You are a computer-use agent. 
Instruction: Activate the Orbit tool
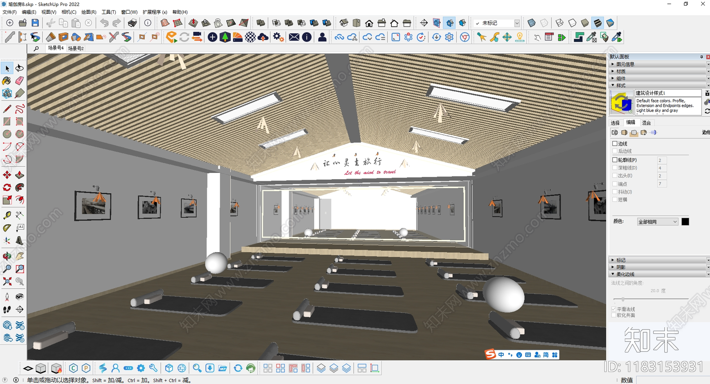[7, 256]
